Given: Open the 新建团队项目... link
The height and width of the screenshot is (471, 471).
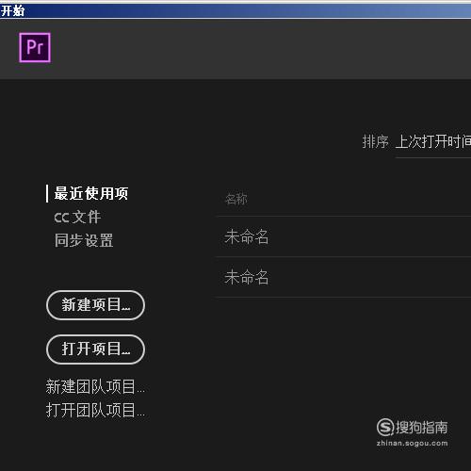Looking at the screenshot, I should coord(95,386).
